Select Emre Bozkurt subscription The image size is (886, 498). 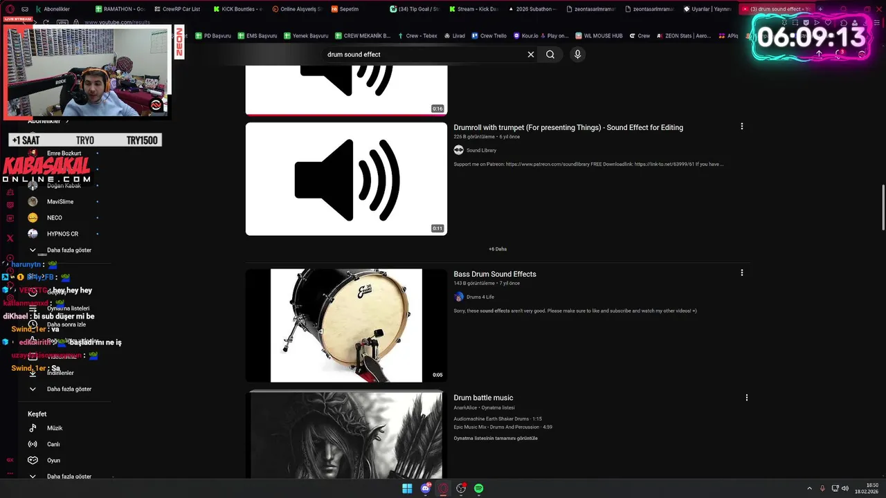point(64,153)
